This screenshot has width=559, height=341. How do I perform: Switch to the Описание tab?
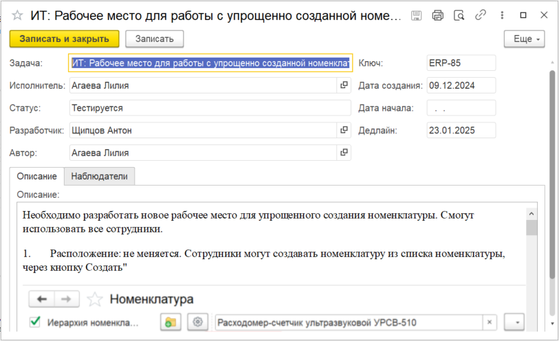point(36,177)
